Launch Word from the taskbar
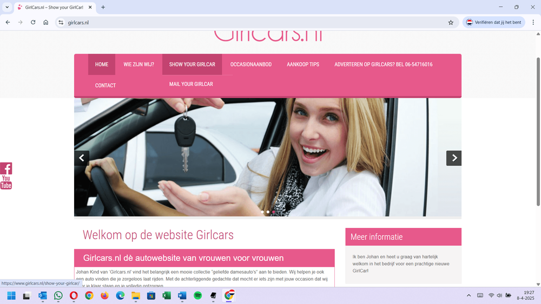 (182, 295)
